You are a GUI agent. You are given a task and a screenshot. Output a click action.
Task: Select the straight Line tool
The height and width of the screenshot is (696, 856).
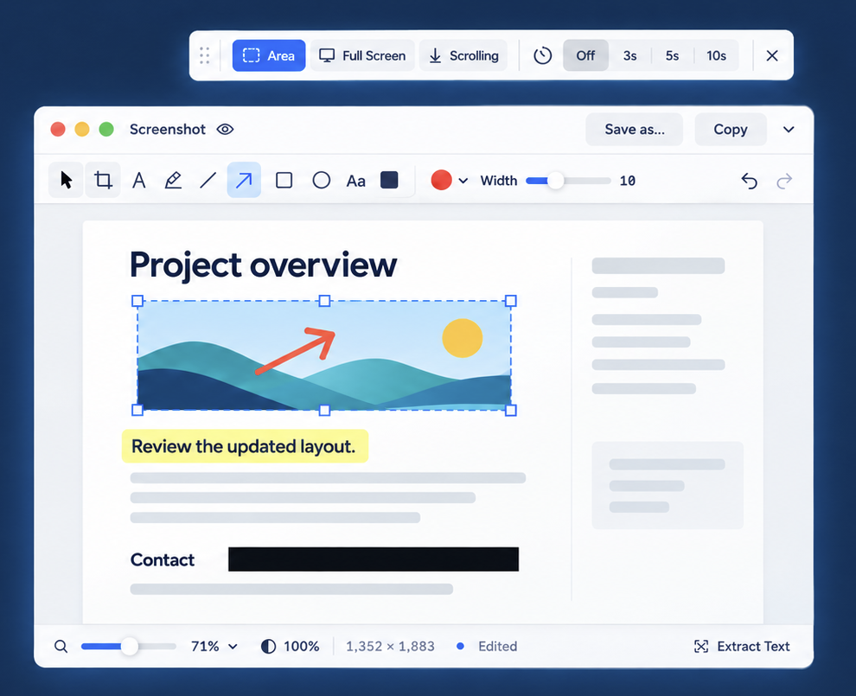click(x=208, y=180)
